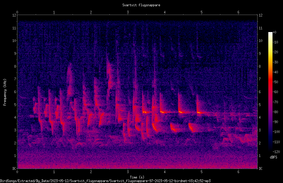Click the -50 label on color scale
Viewport: 283px width, 183px height.
coord(275,82)
